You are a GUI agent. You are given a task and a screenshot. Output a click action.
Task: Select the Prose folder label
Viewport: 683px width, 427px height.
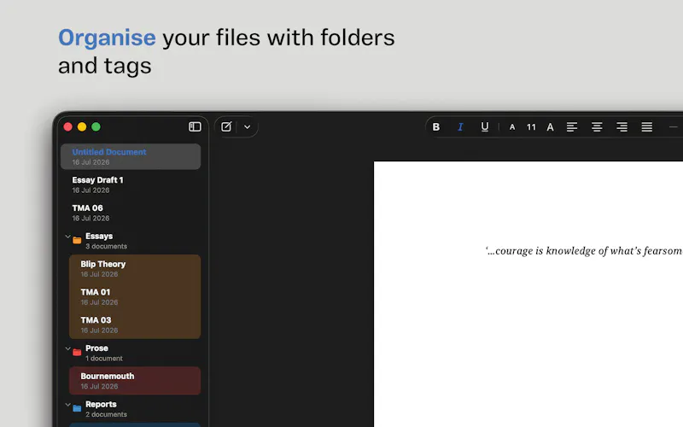(96, 348)
